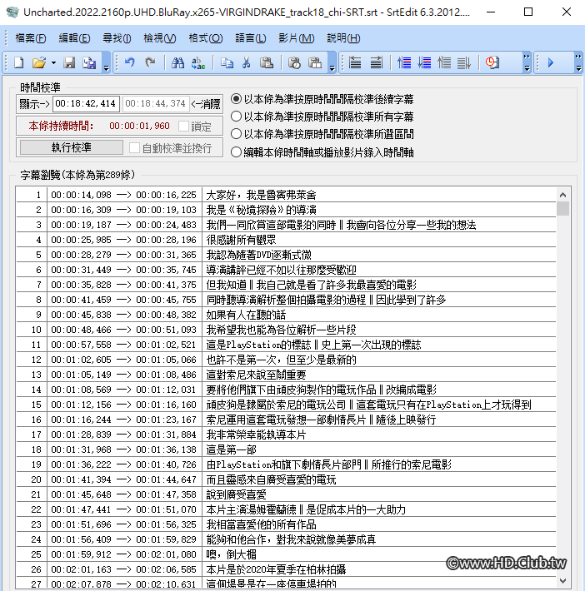Open Find with binoculars icon
585x591 pixels.
177,62
